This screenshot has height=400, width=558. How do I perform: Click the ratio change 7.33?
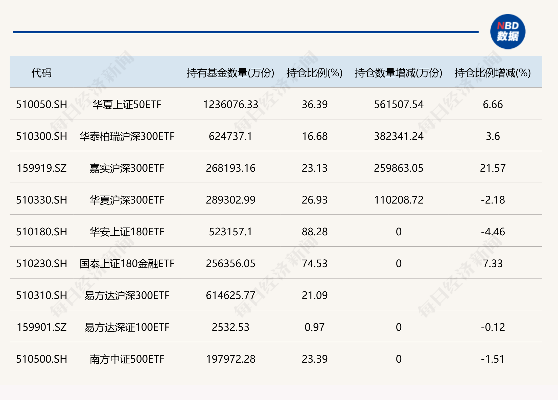click(x=493, y=263)
